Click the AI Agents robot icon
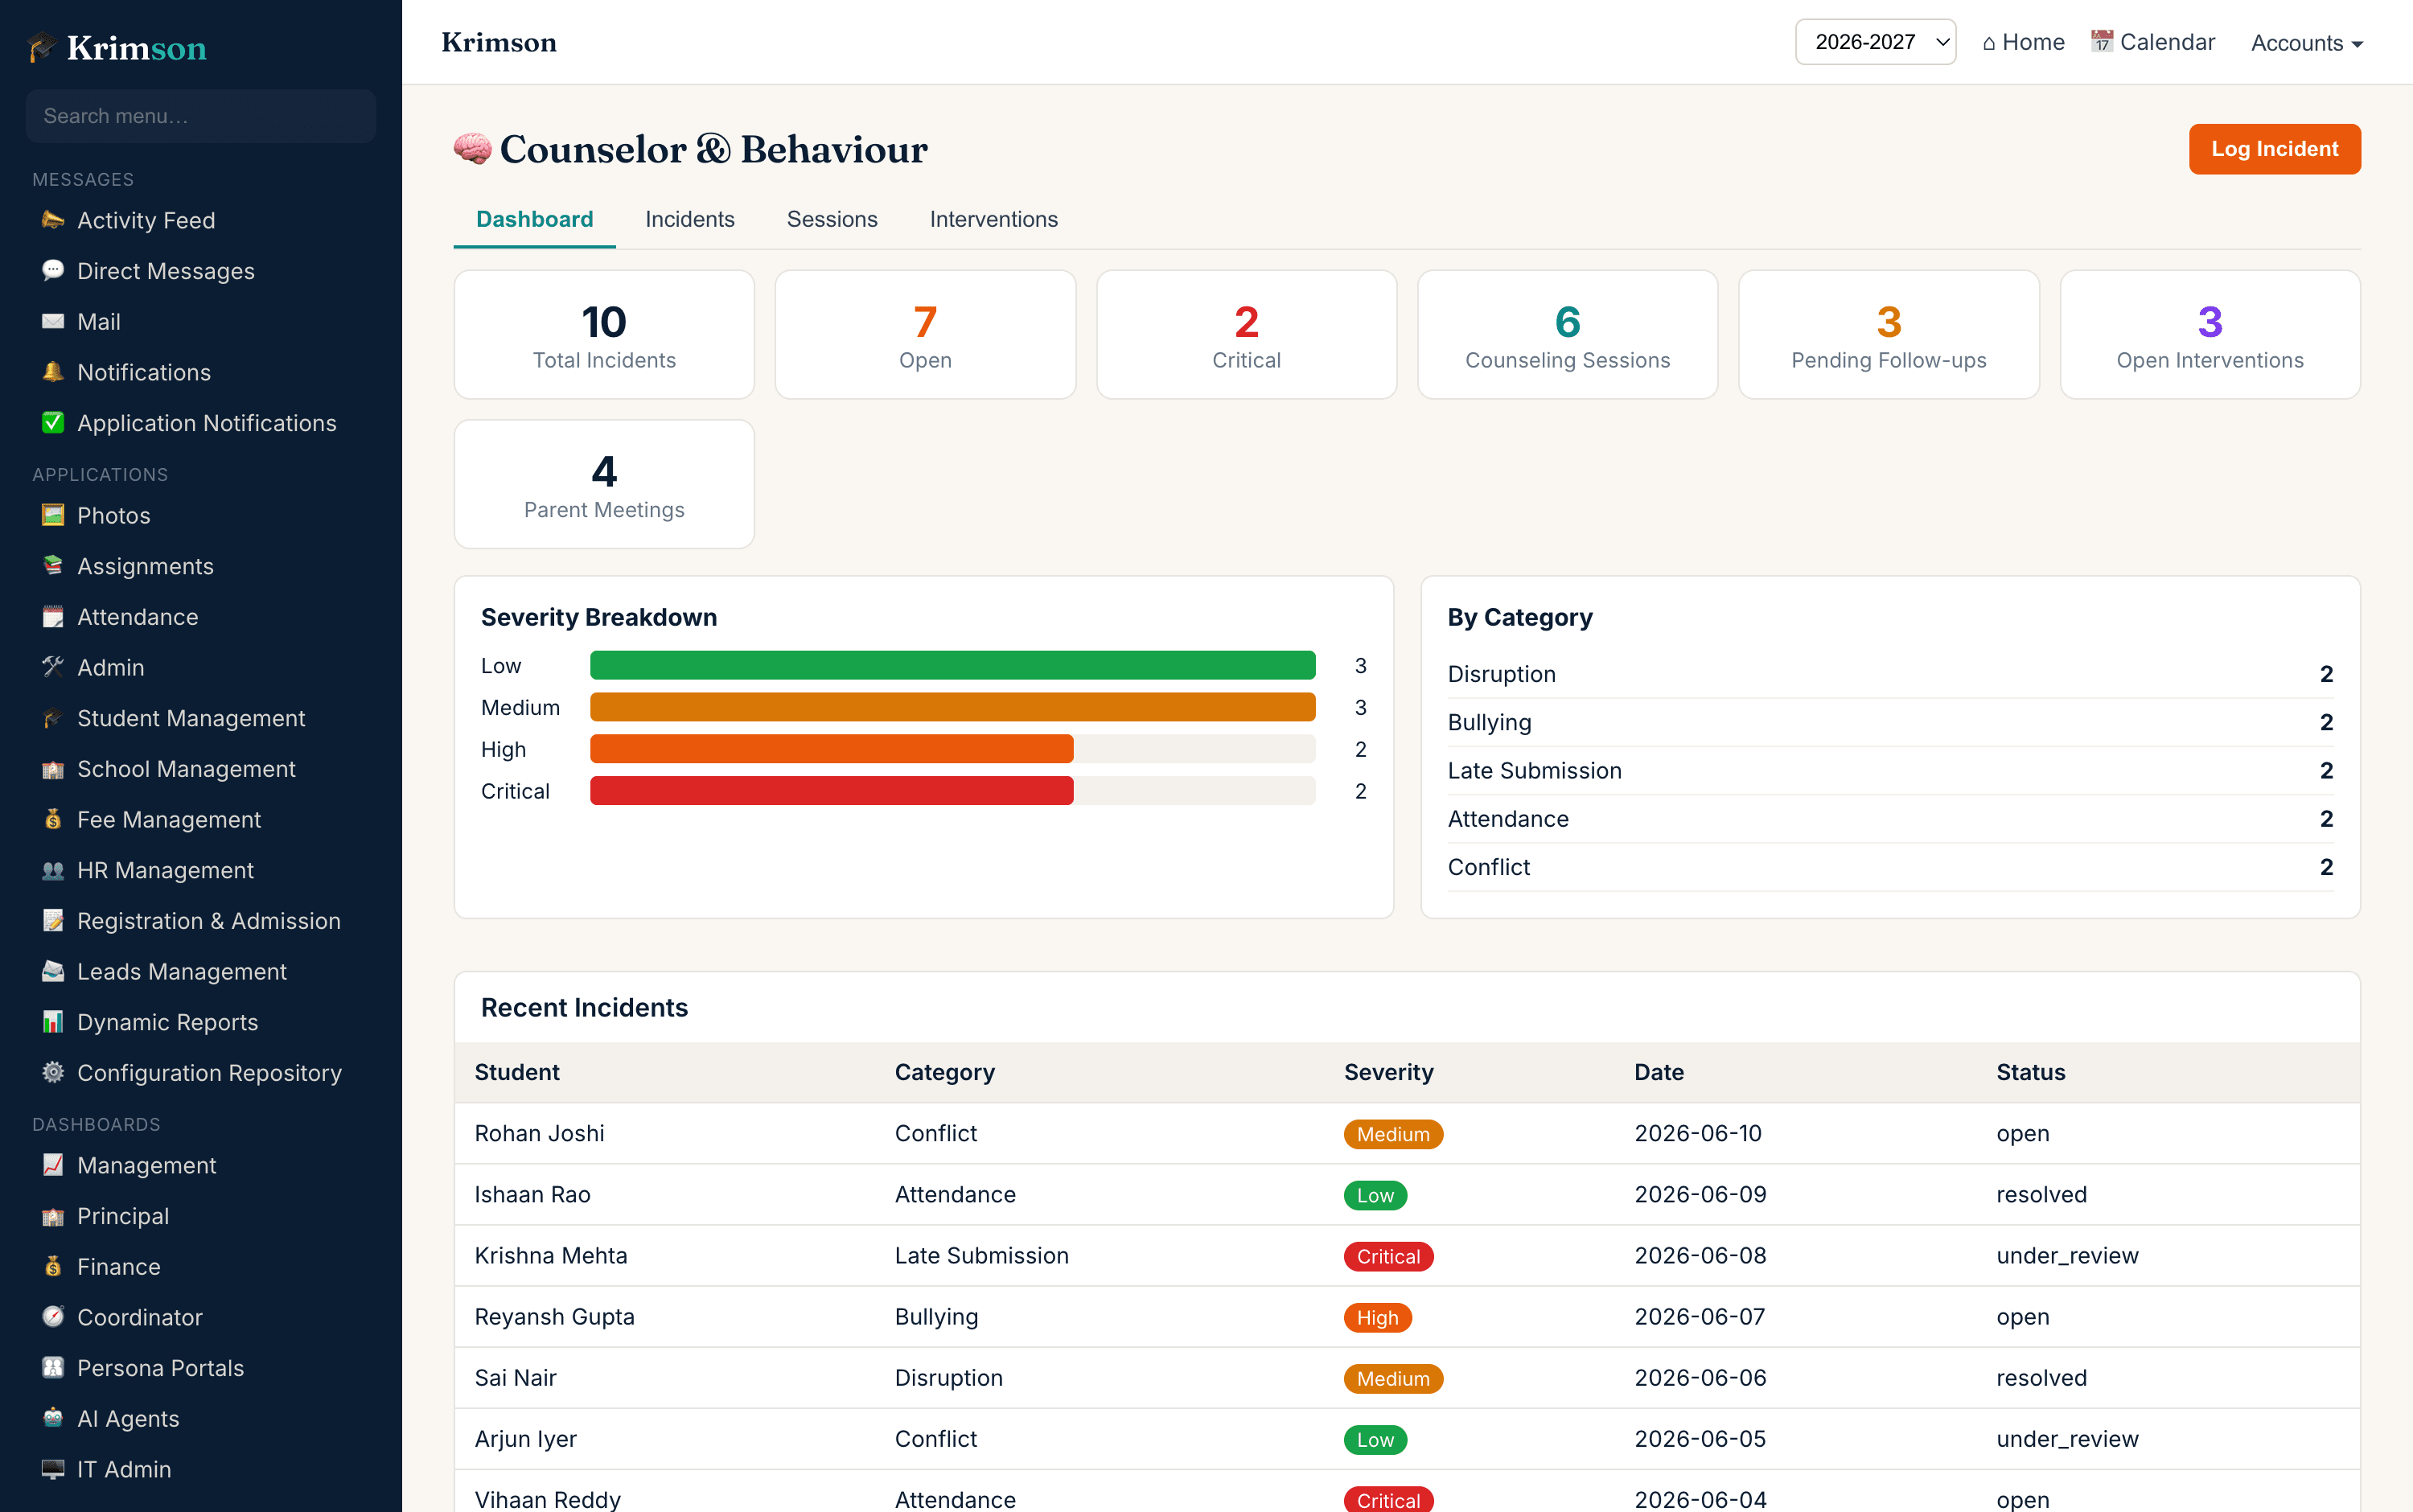Viewport: 2413px width, 1512px height. [x=53, y=1419]
